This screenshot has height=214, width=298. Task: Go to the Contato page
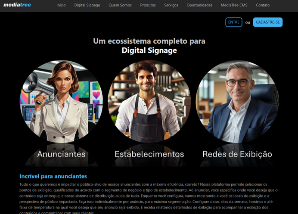pyautogui.click(x=263, y=5)
